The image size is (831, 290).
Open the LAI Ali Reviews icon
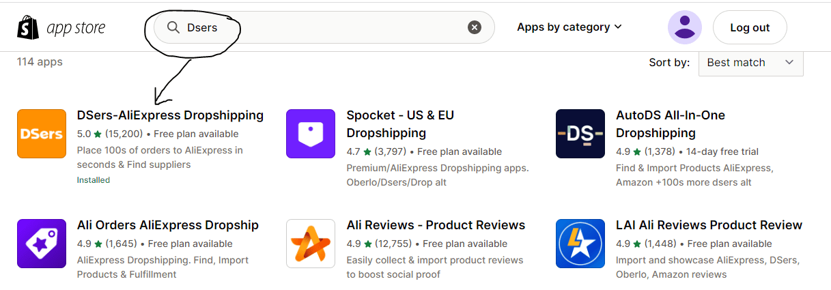click(x=580, y=244)
